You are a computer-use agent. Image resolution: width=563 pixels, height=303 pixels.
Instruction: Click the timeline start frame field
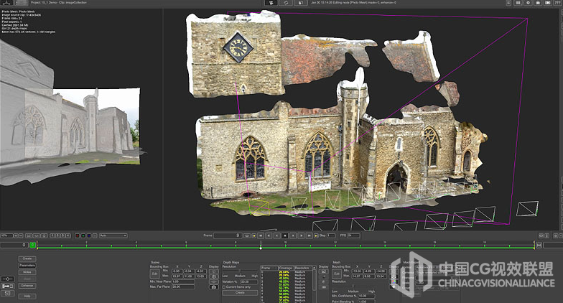pyautogui.click(x=14, y=245)
